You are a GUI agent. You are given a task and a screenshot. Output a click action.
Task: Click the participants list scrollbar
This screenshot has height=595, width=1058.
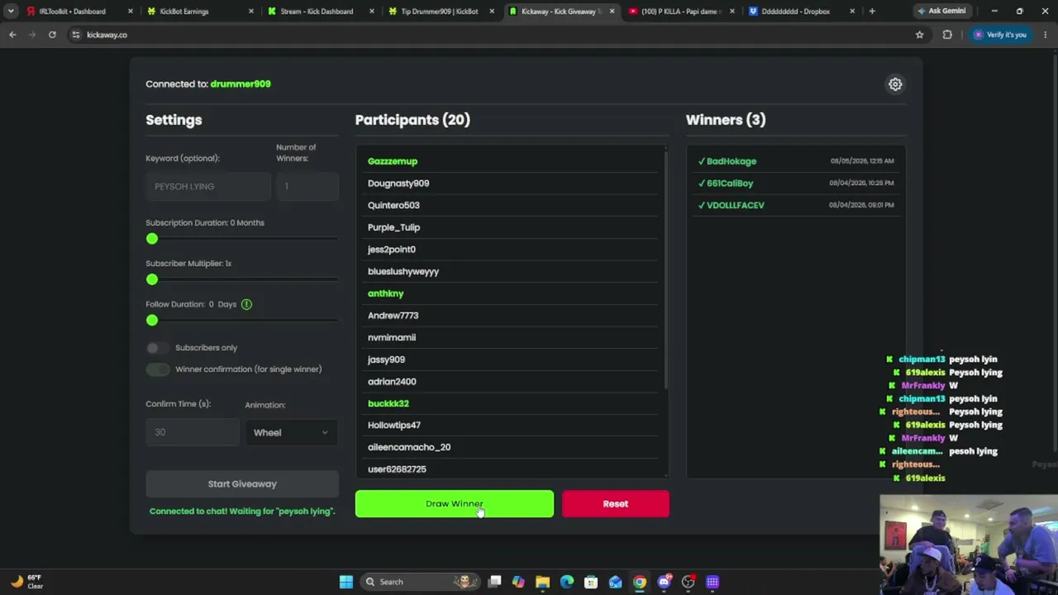[665, 269]
